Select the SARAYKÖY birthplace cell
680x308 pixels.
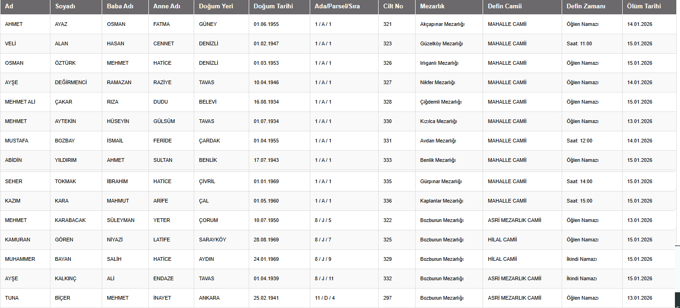tap(212, 240)
